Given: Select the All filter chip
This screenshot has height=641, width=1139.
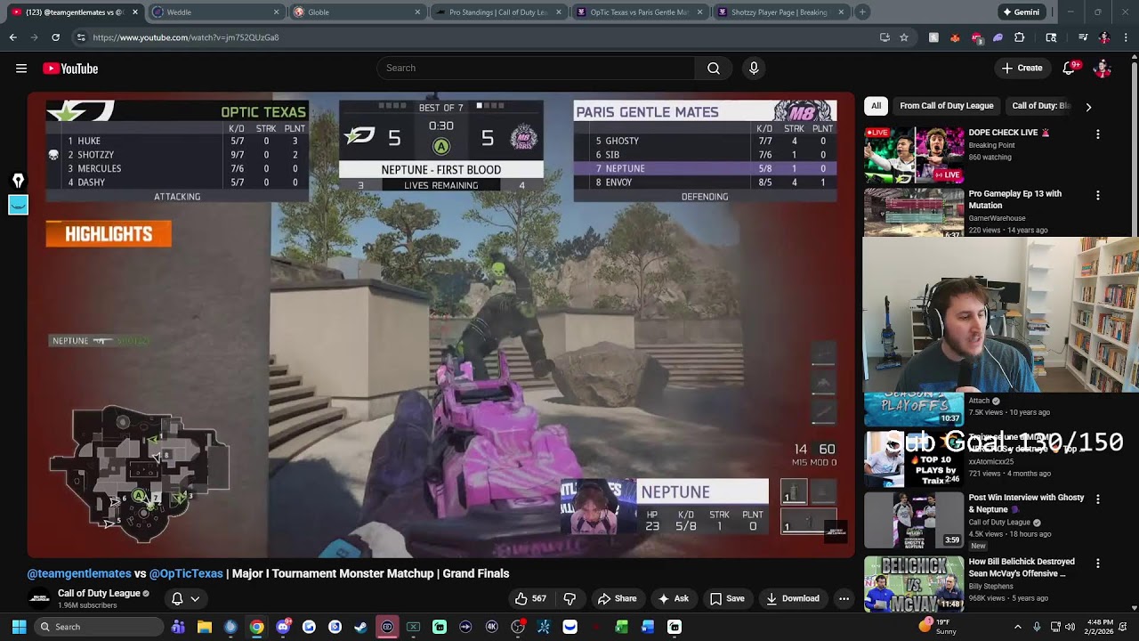Looking at the screenshot, I should [x=876, y=106].
